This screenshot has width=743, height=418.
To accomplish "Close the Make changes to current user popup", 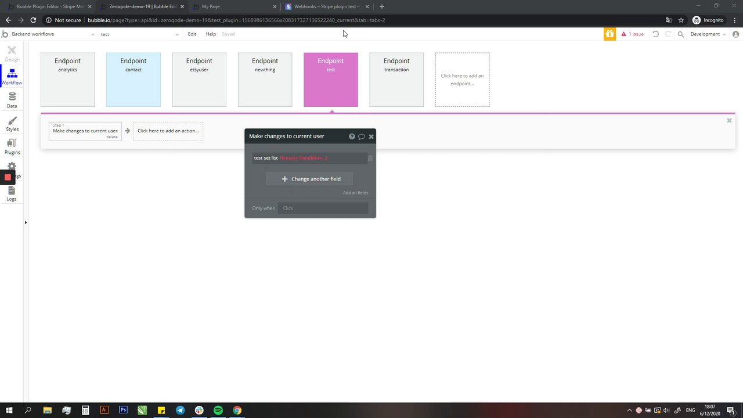I will (x=371, y=136).
